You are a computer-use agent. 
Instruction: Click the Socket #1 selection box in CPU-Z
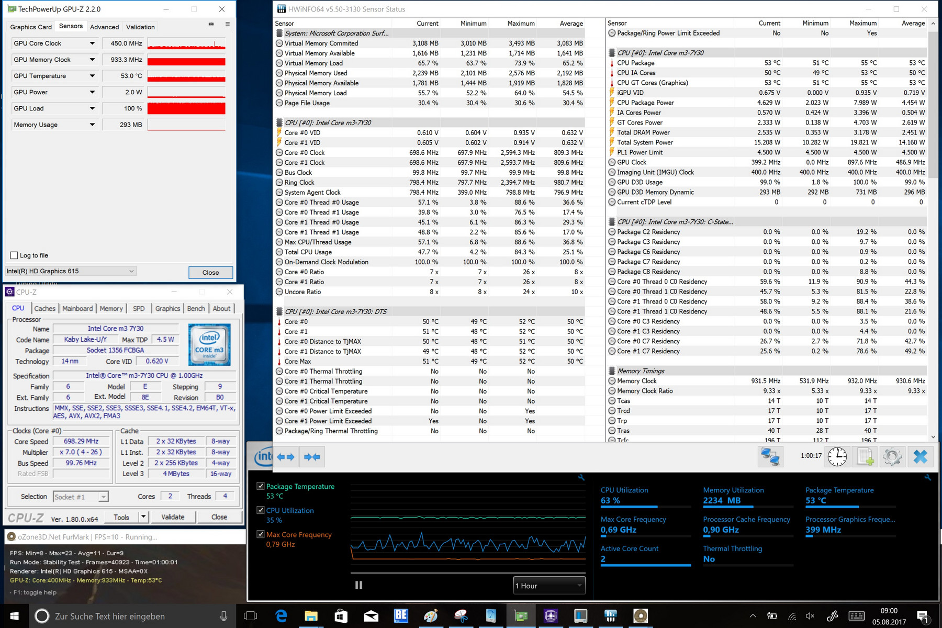[81, 497]
